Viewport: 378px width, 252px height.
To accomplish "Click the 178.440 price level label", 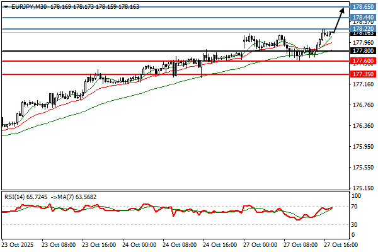I will pyautogui.click(x=363, y=18).
